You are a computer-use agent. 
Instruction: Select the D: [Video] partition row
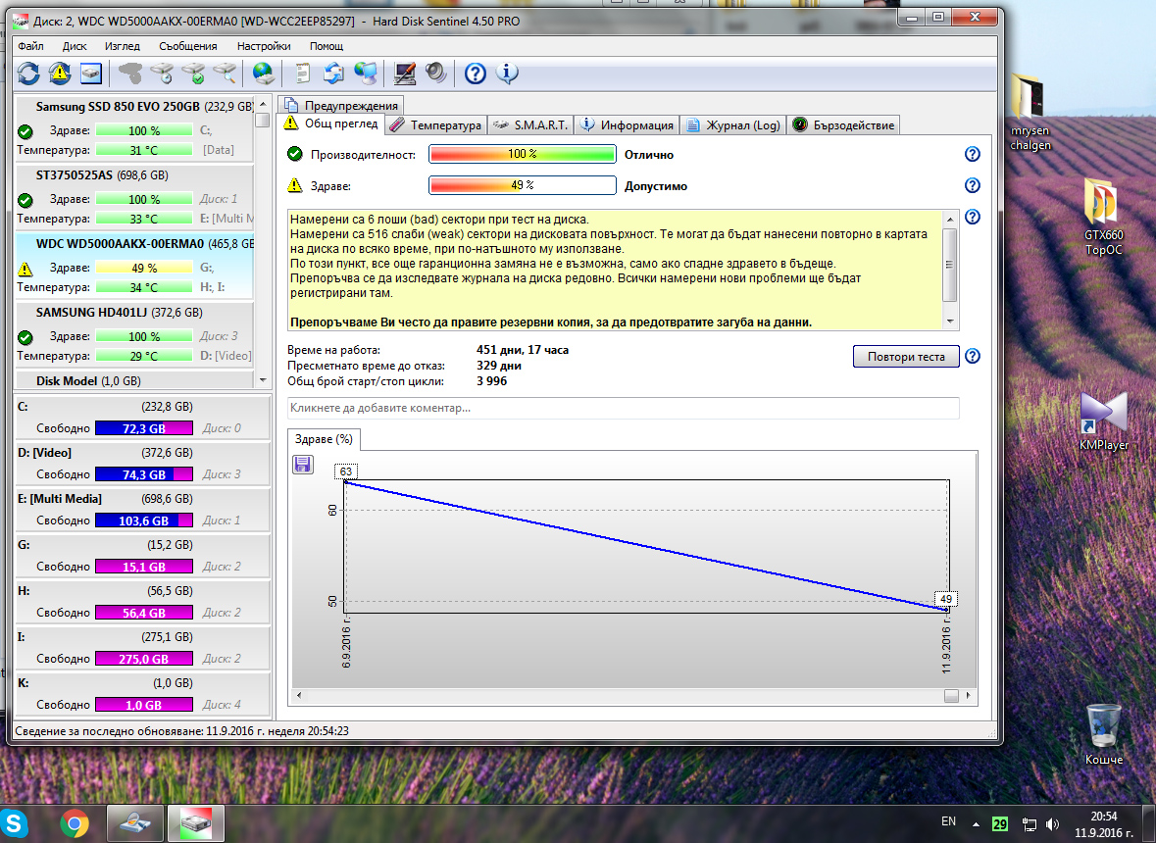143,463
